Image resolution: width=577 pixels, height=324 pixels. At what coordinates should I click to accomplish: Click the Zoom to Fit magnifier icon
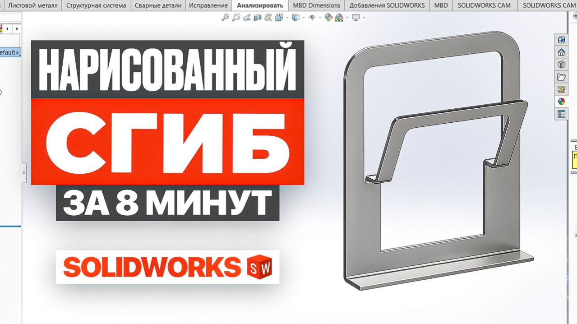tap(225, 18)
